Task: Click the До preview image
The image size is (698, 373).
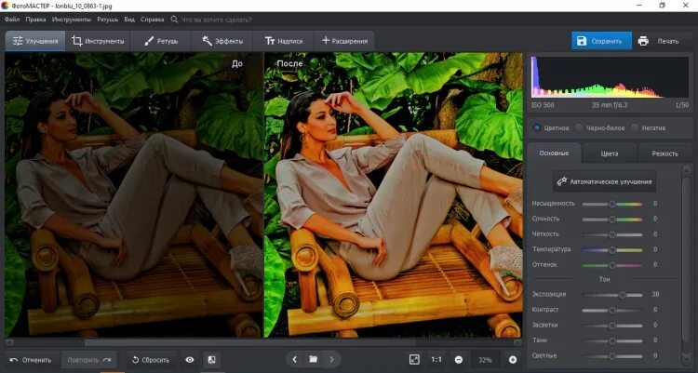Action: coord(133,194)
